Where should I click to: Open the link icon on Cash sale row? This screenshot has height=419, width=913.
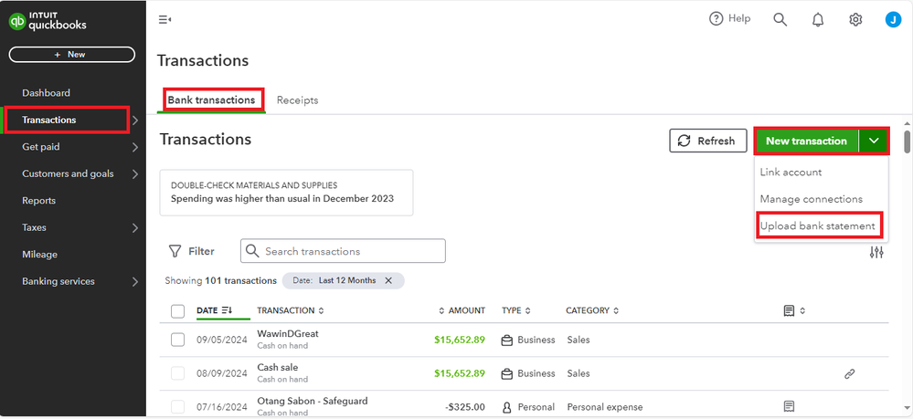pyautogui.click(x=850, y=373)
